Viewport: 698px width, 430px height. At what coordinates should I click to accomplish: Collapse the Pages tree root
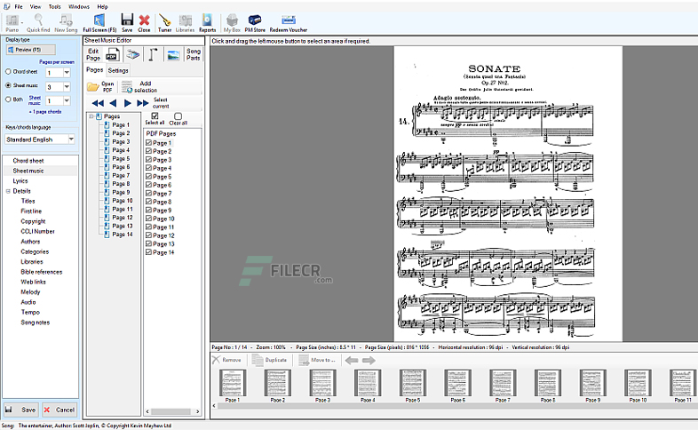pyautogui.click(x=91, y=116)
